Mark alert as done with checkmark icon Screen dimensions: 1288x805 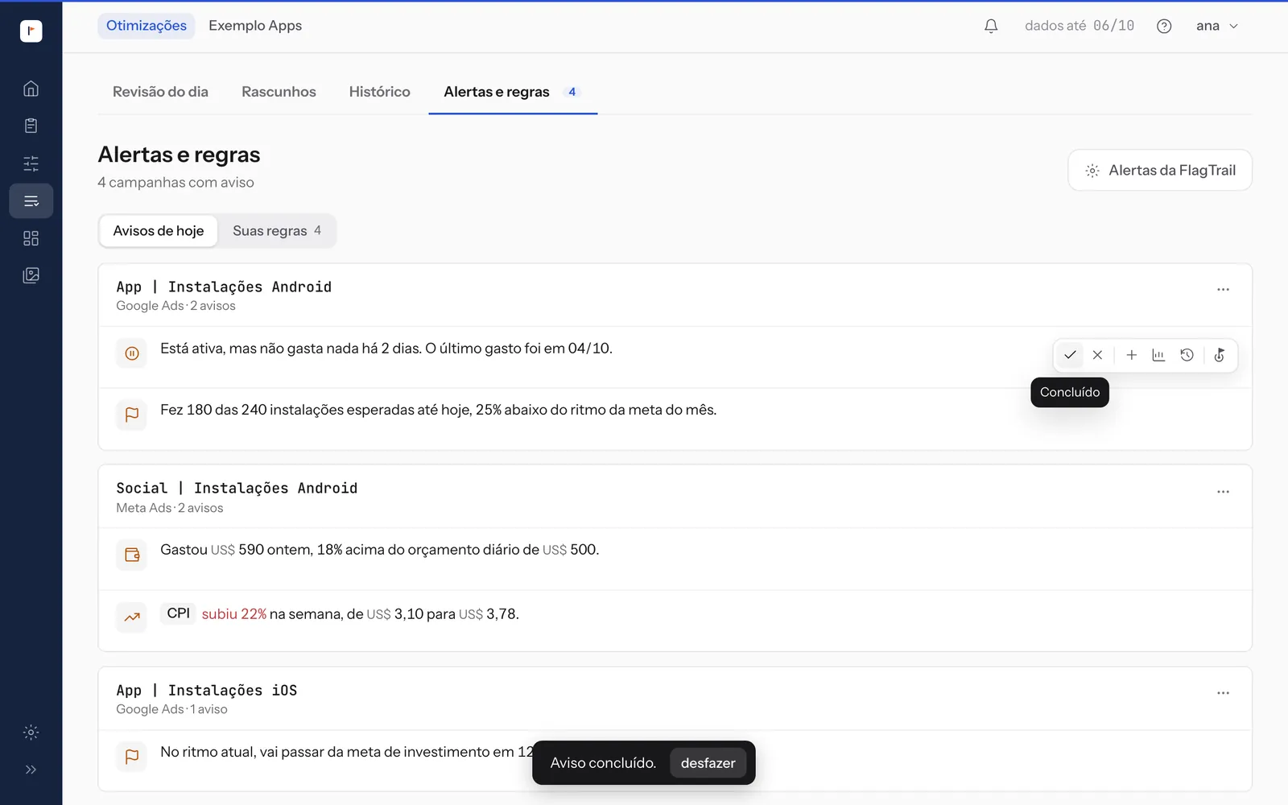pos(1070,355)
